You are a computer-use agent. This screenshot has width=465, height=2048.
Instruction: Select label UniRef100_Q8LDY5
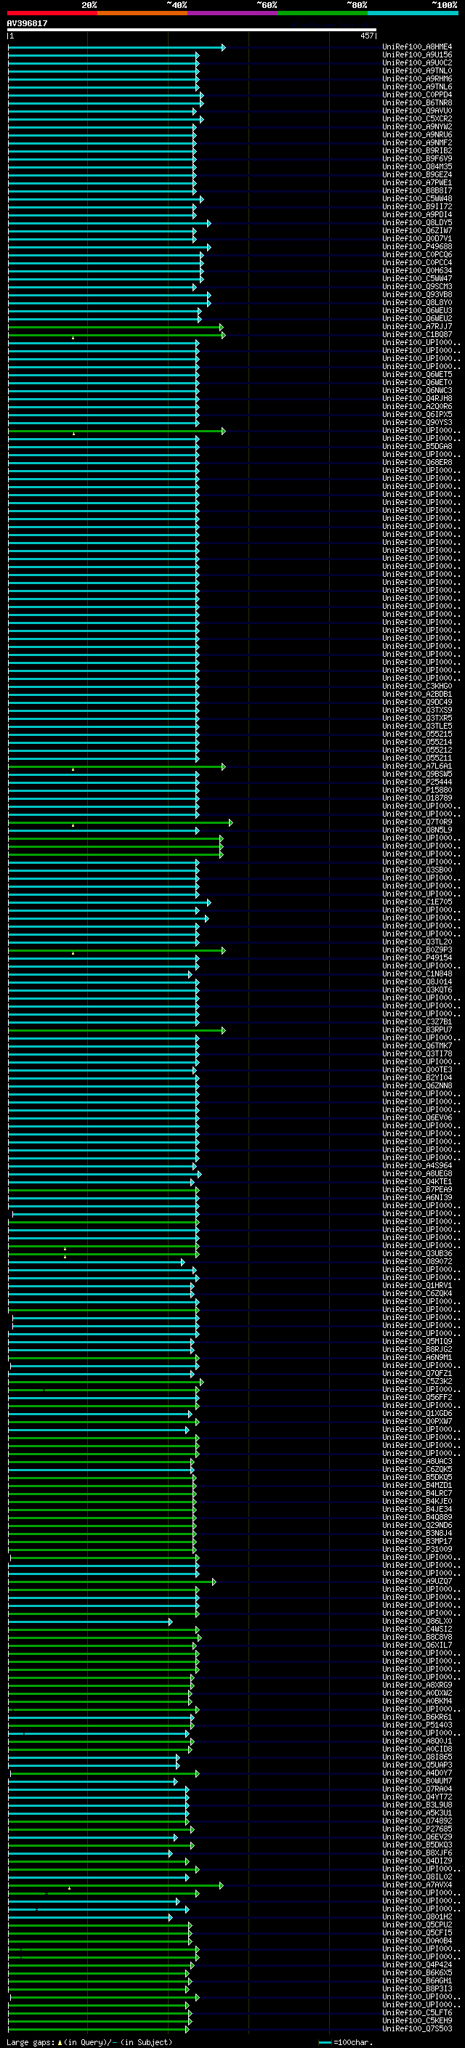pyautogui.click(x=416, y=222)
